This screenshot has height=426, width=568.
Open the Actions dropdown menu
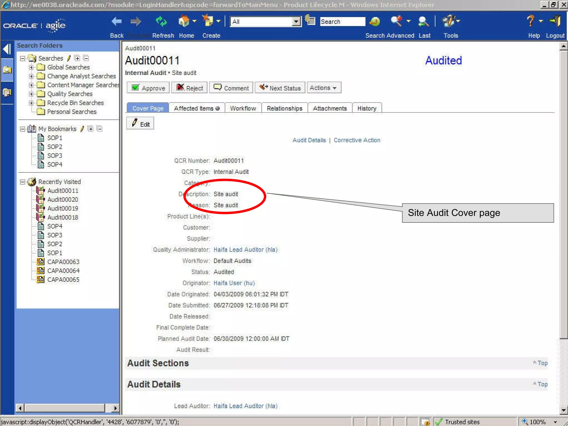[323, 88]
